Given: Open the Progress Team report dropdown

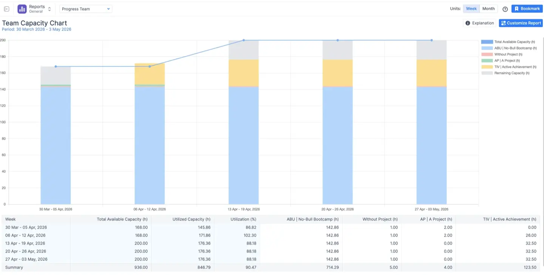Looking at the screenshot, I should pyautogui.click(x=85, y=9).
